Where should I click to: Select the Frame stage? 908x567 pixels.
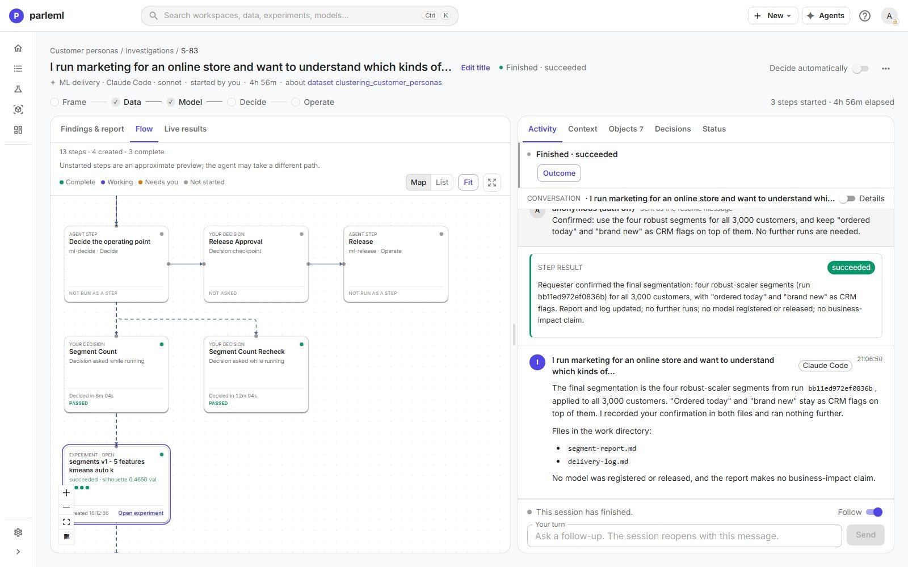coord(68,102)
